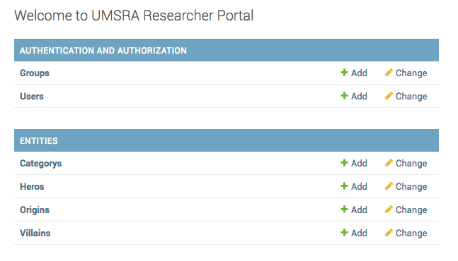Click the green plus icon for Categorys
Viewport: 458px width, 261px height.
(344, 163)
